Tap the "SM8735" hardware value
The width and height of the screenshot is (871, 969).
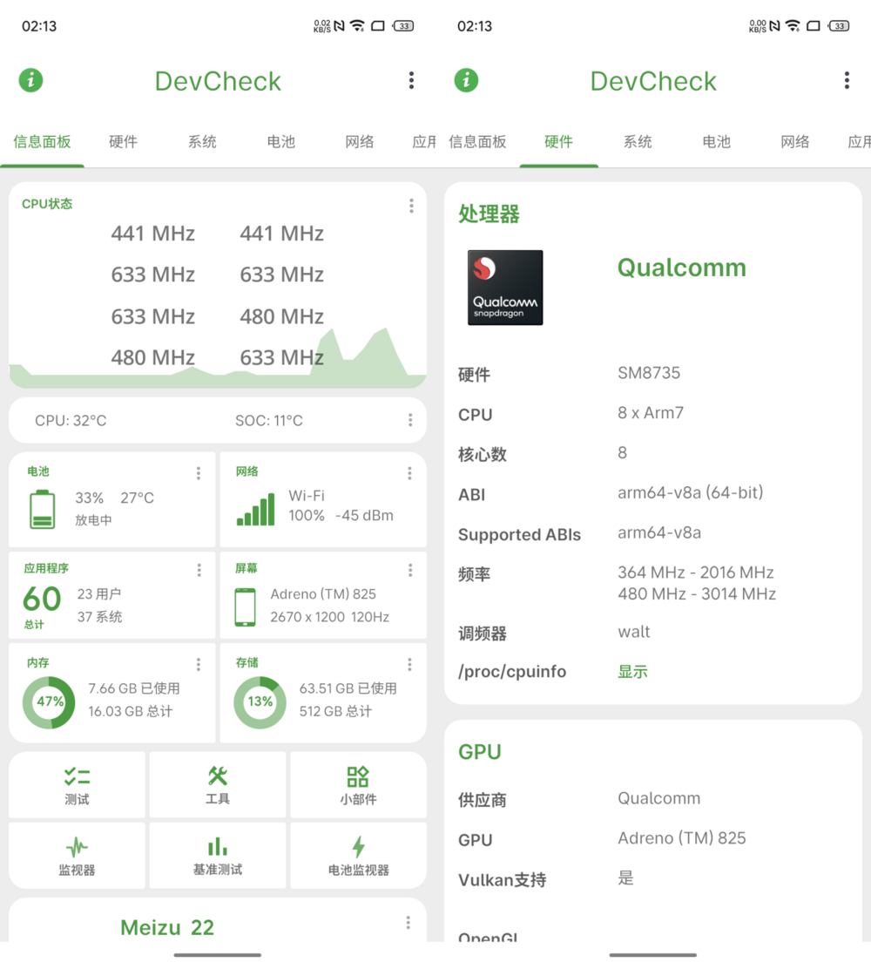(x=649, y=373)
